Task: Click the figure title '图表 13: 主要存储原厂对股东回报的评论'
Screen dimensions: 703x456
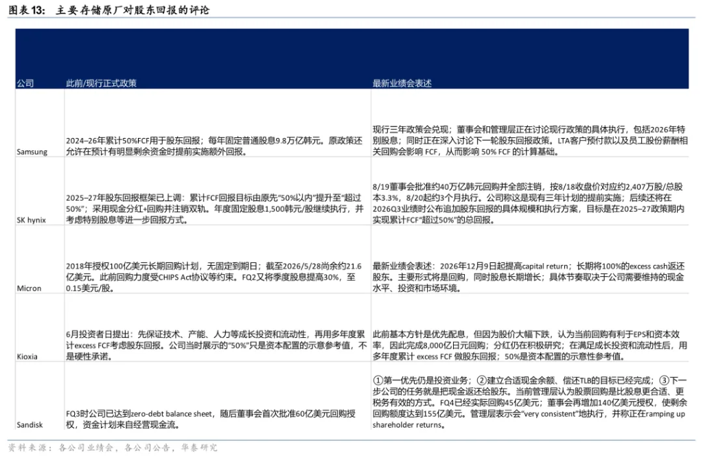Action: 109,10
